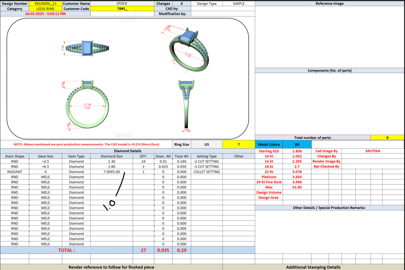Click the 18 Kt metal label

(x=269, y=167)
